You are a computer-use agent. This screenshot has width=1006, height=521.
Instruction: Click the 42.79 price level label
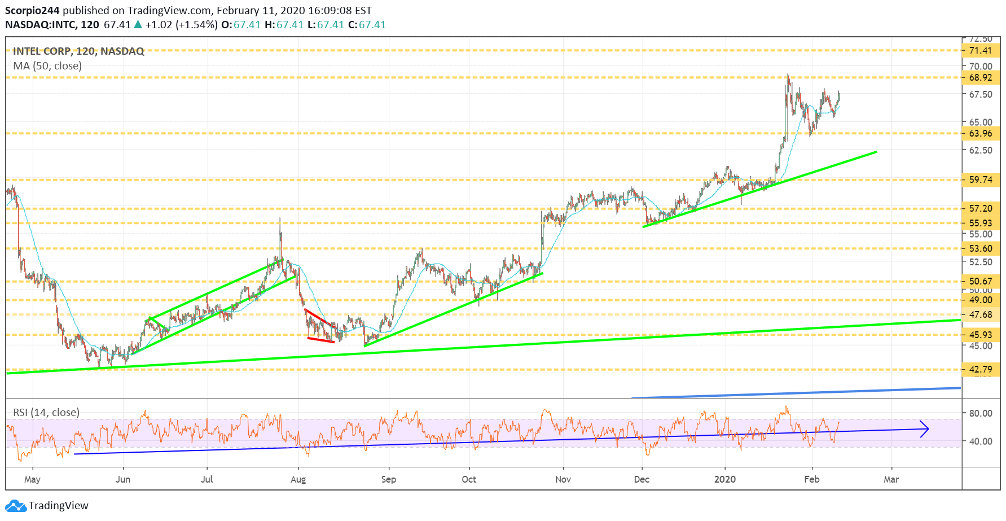(x=981, y=369)
